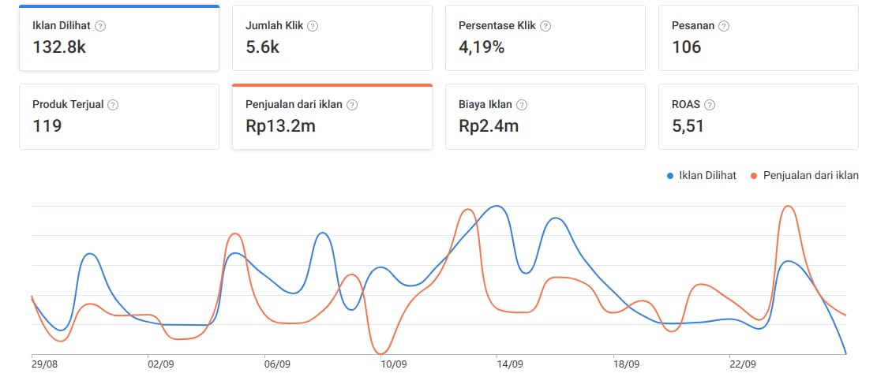Screen dimensions: 877x377
Task: Open Persentase Klik help tooltip icon
Action: [545, 25]
